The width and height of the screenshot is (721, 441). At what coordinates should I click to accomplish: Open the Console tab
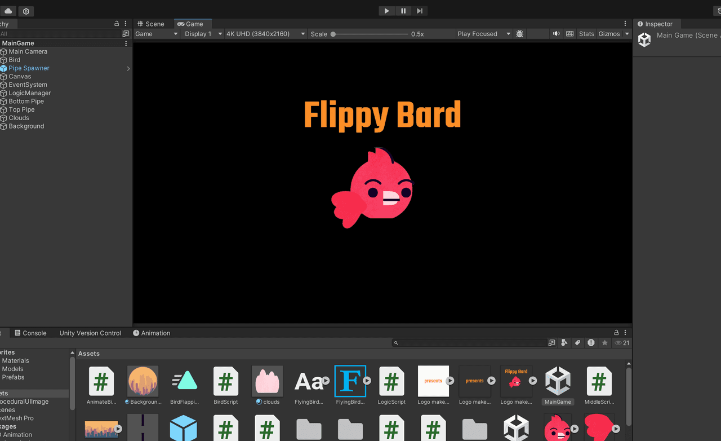coord(30,333)
